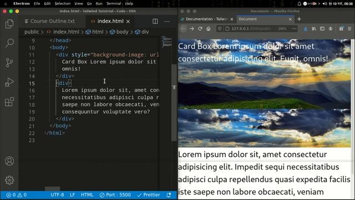
Task: Click the index.html breadcrumb segment
Action: (63, 32)
